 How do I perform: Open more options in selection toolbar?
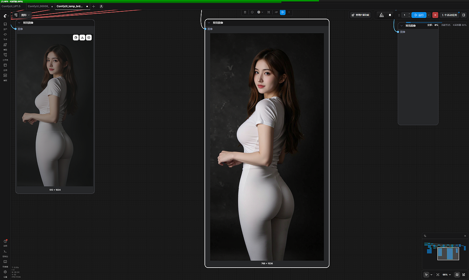289,12
